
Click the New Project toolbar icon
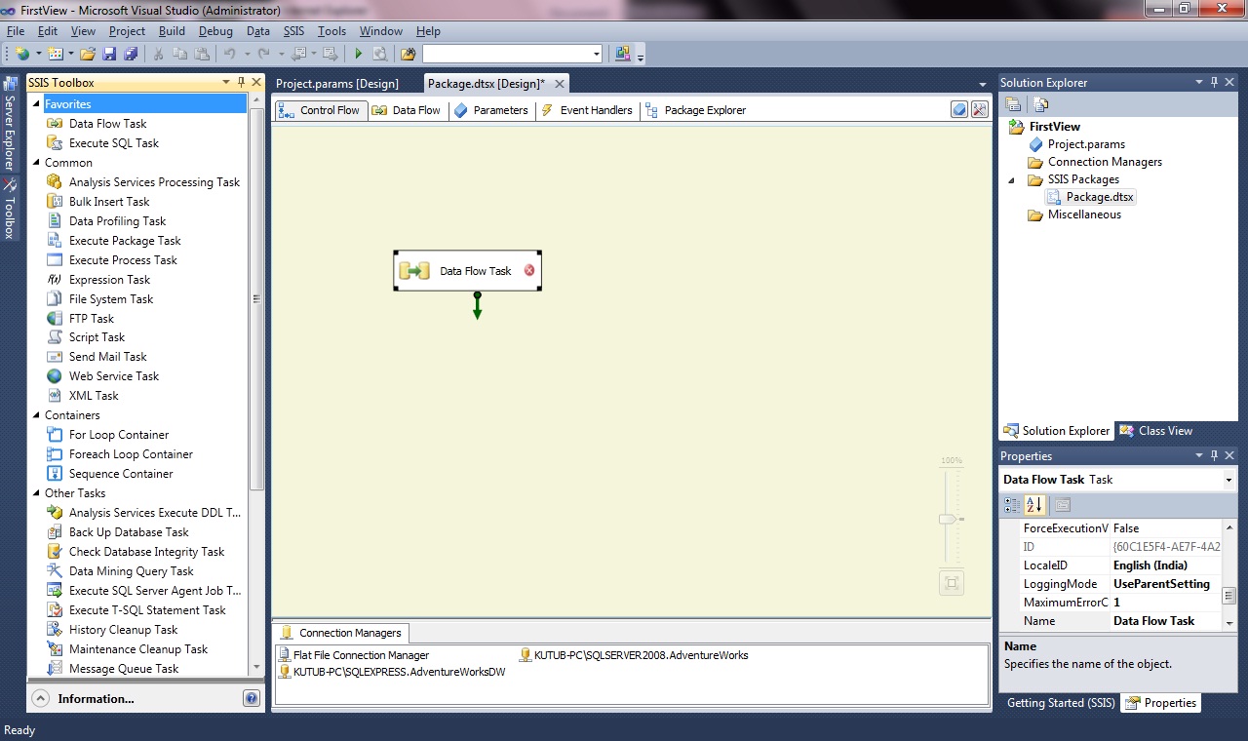click(21, 54)
